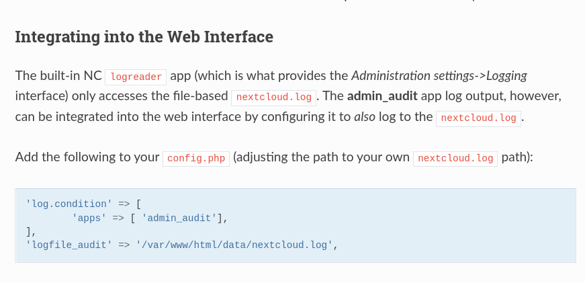585x283 pixels.
Task: Click the 'apps' key in the code block
Action: point(89,218)
